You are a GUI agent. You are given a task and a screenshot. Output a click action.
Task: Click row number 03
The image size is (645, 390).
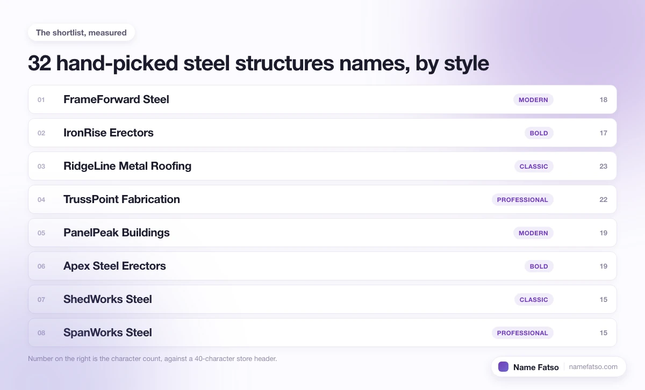point(41,167)
